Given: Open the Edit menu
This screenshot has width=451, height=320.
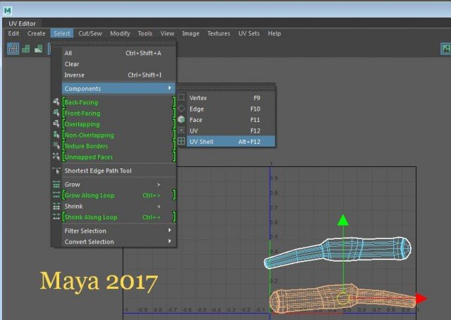Looking at the screenshot, I should (x=13, y=33).
